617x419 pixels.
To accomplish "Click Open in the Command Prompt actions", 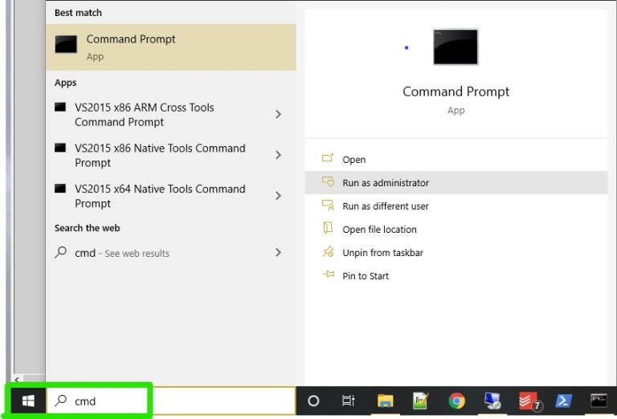I will [456, 159].
